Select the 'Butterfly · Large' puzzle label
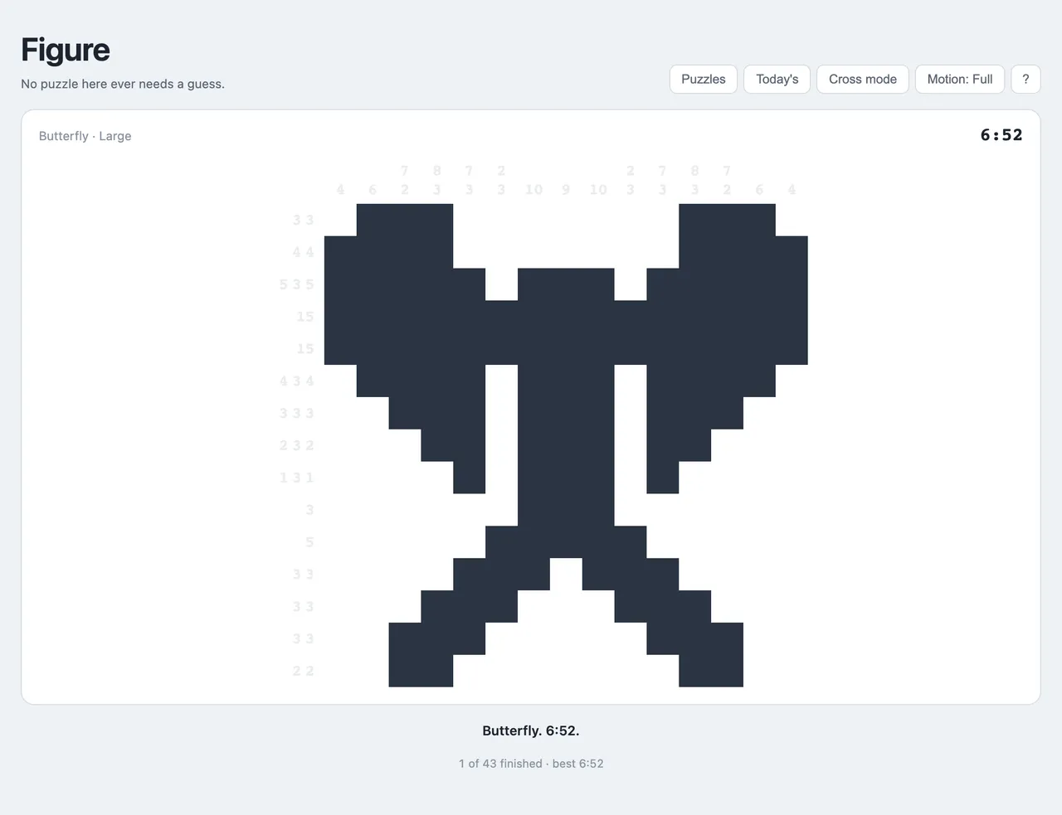Screen dimensions: 1062x815 (x=85, y=136)
